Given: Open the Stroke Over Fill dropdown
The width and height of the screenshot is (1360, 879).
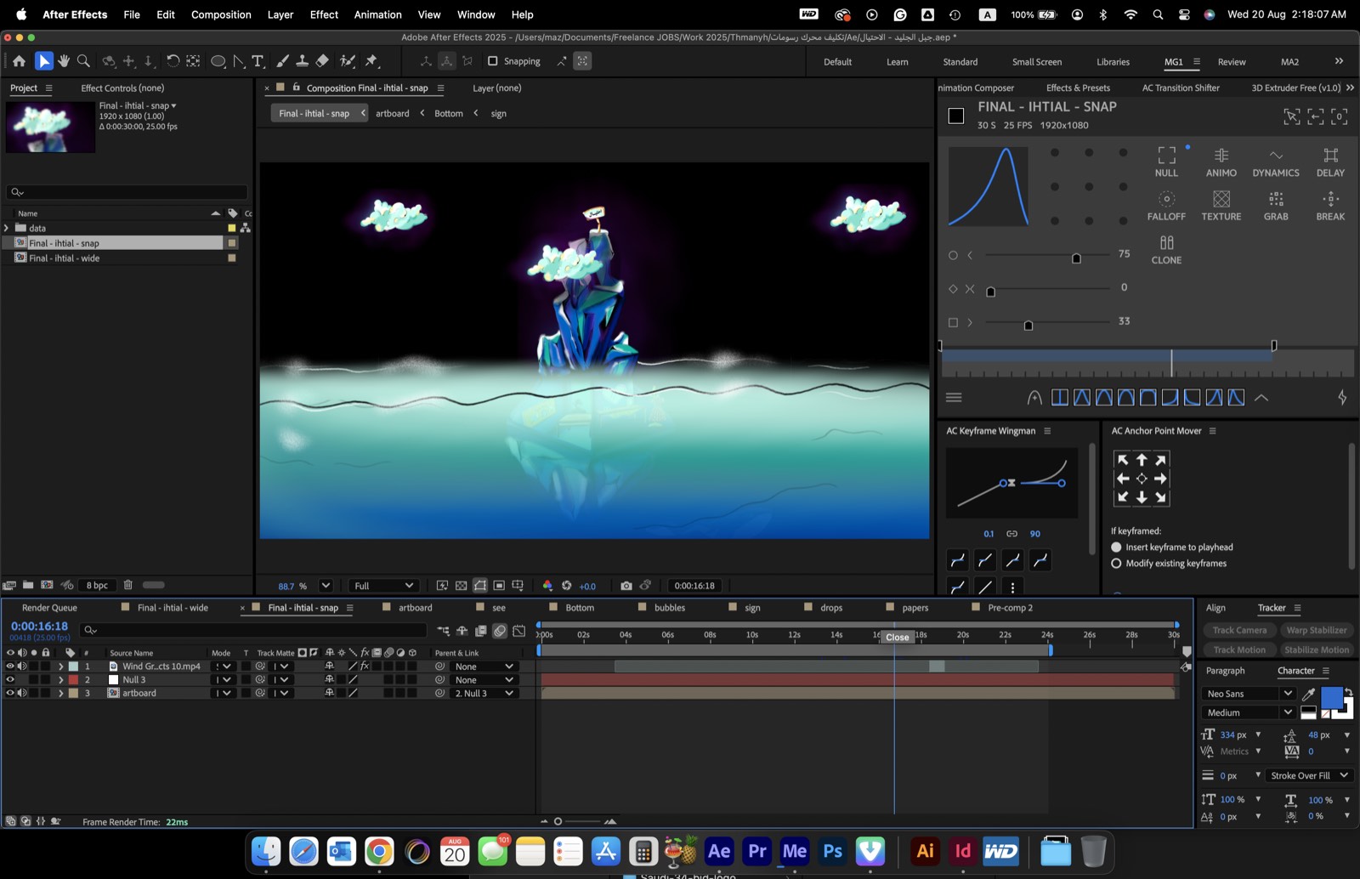Looking at the screenshot, I should point(1309,775).
